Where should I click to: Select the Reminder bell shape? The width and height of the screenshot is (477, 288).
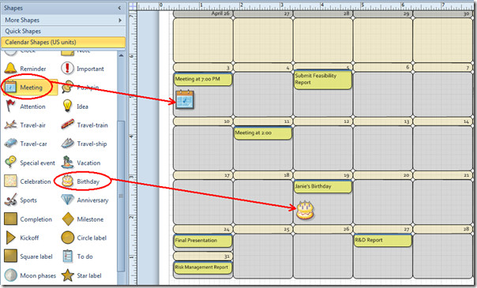pyautogui.click(x=10, y=68)
